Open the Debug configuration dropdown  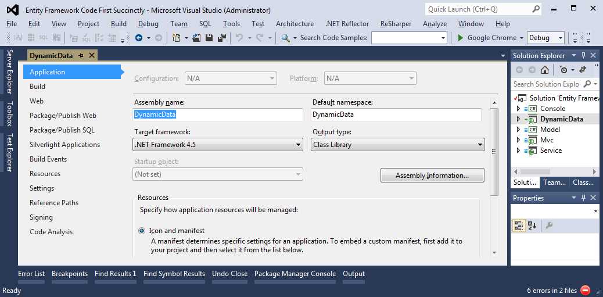(x=561, y=38)
